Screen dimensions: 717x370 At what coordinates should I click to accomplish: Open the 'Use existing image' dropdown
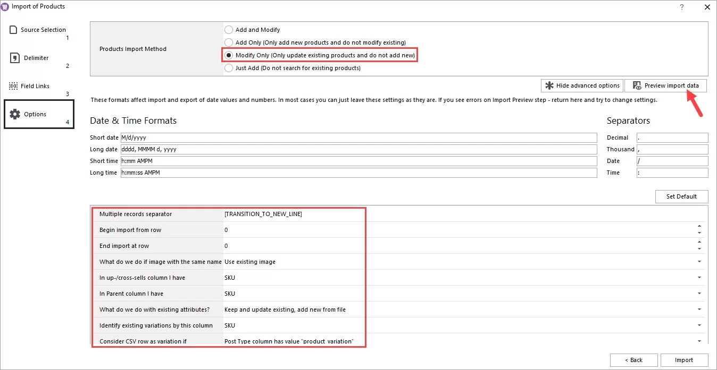click(699, 261)
